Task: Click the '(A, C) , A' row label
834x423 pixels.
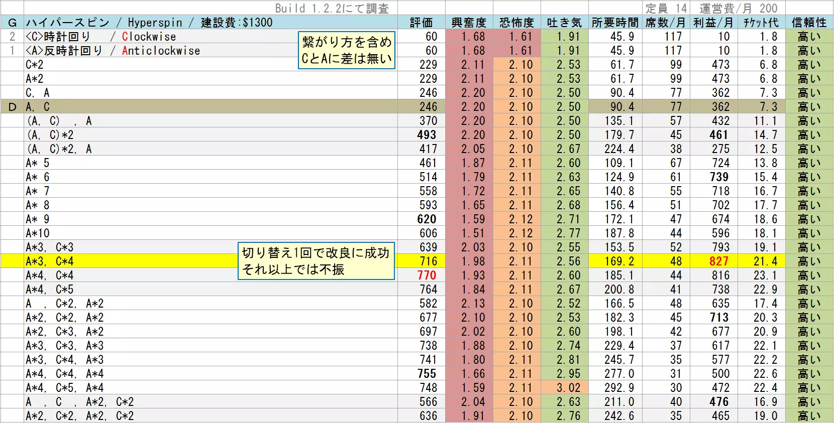Action: coord(60,121)
